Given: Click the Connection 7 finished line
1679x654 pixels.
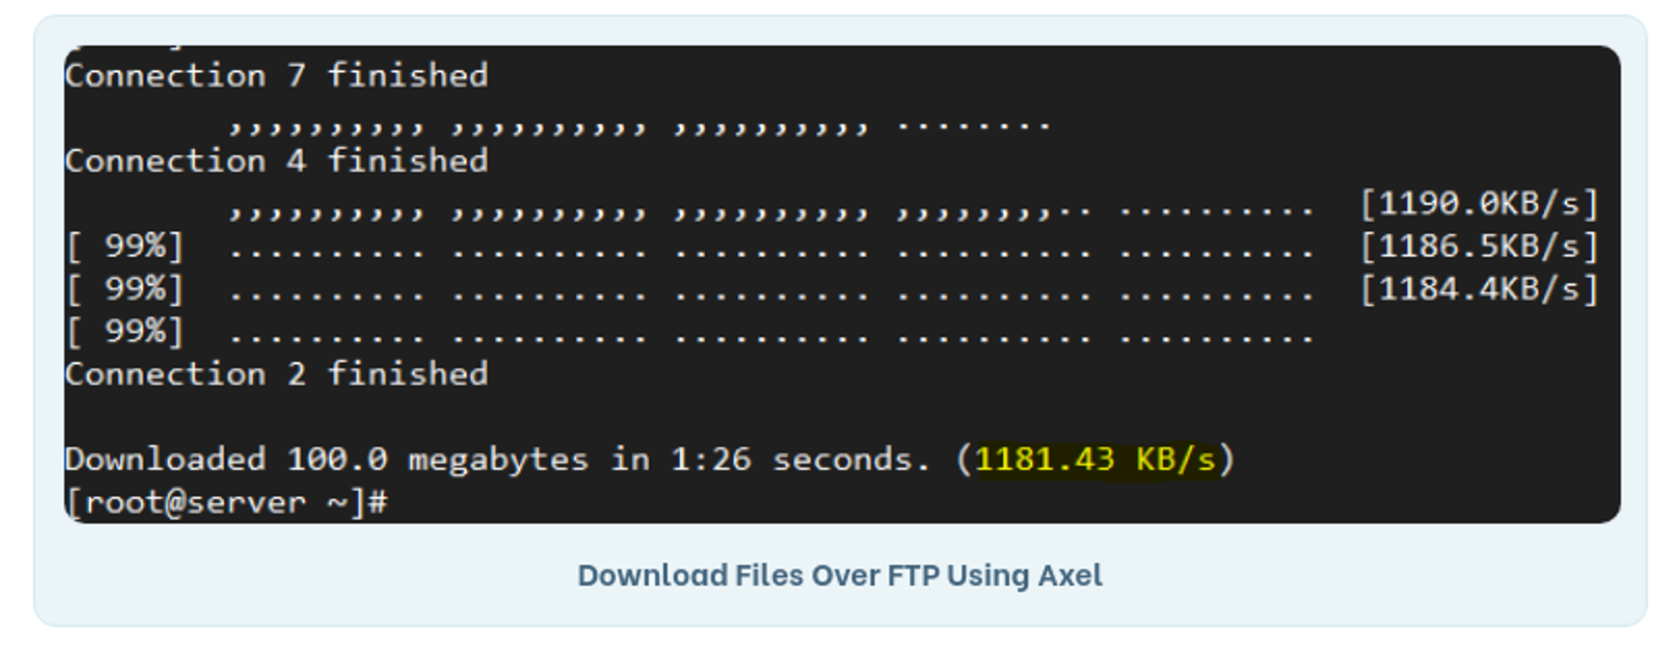Looking at the screenshot, I should pyautogui.click(x=276, y=75).
